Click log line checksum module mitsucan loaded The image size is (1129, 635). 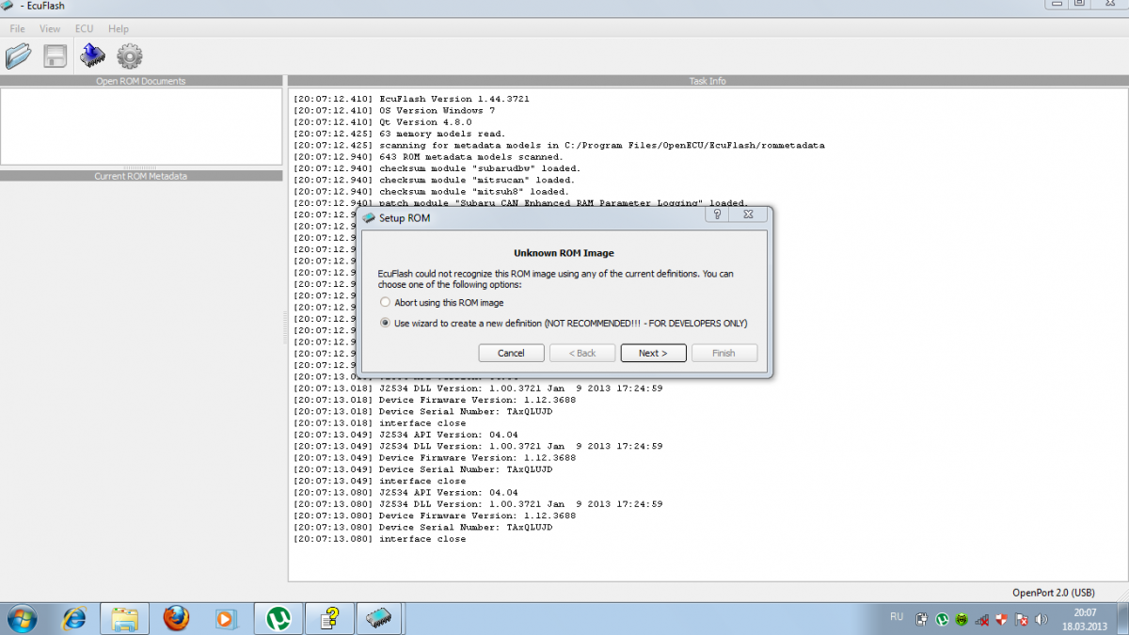(434, 180)
